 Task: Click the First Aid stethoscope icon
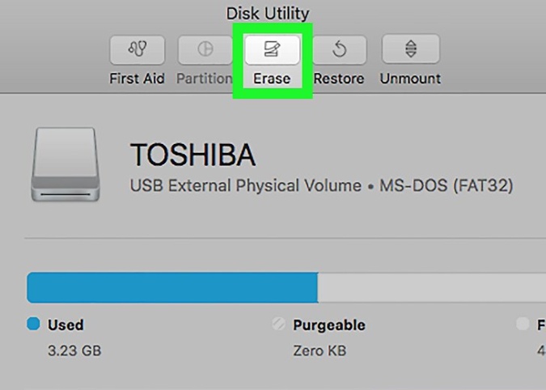138,49
